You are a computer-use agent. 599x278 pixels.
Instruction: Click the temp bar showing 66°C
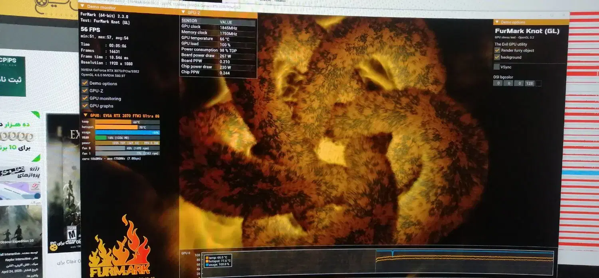[127, 122]
